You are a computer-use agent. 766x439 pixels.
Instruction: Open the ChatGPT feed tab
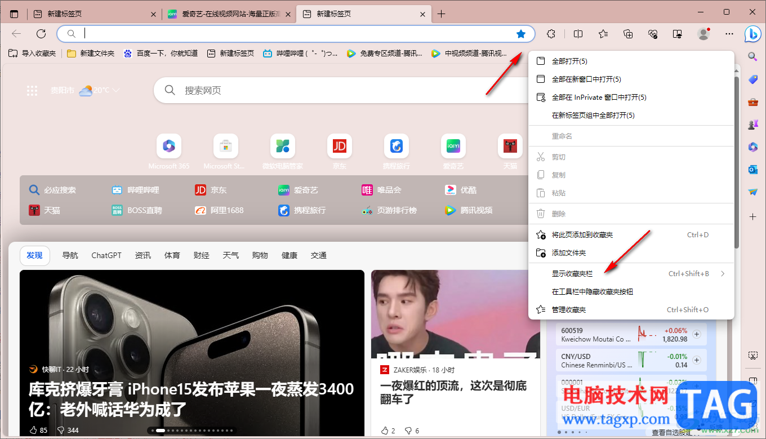pyautogui.click(x=106, y=255)
